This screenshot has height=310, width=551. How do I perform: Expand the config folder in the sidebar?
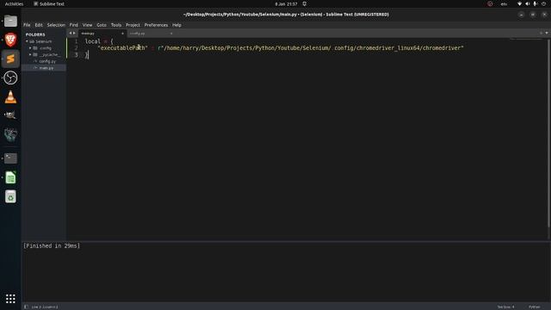tap(30, 48)
